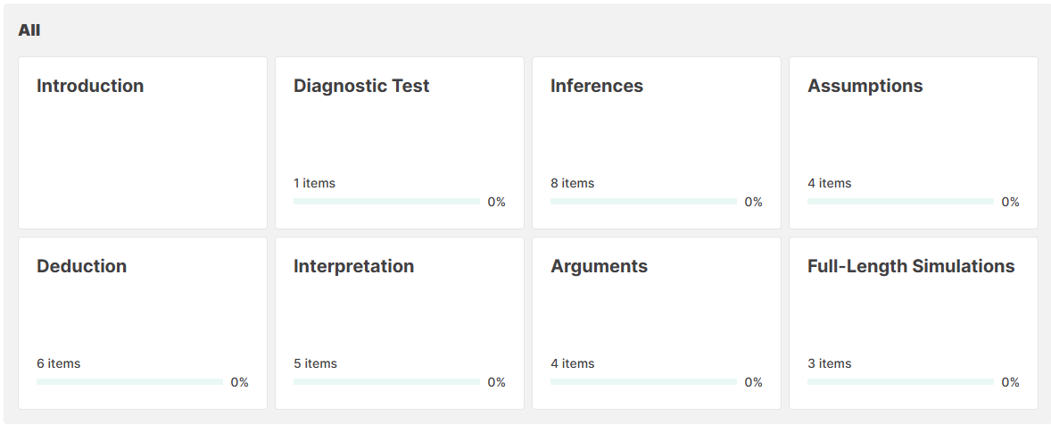Viewport: 1051px width, 425px height.
Task: Click the Assumptions progress bar
Action: (900, 202)
